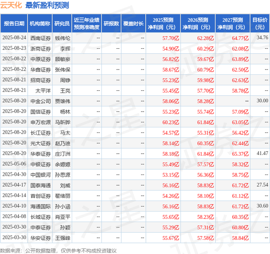Viewport: 270px width, 254px height.
Task: Select analyst 顾敏豪 cell
Action: click(x=62, y=59)
